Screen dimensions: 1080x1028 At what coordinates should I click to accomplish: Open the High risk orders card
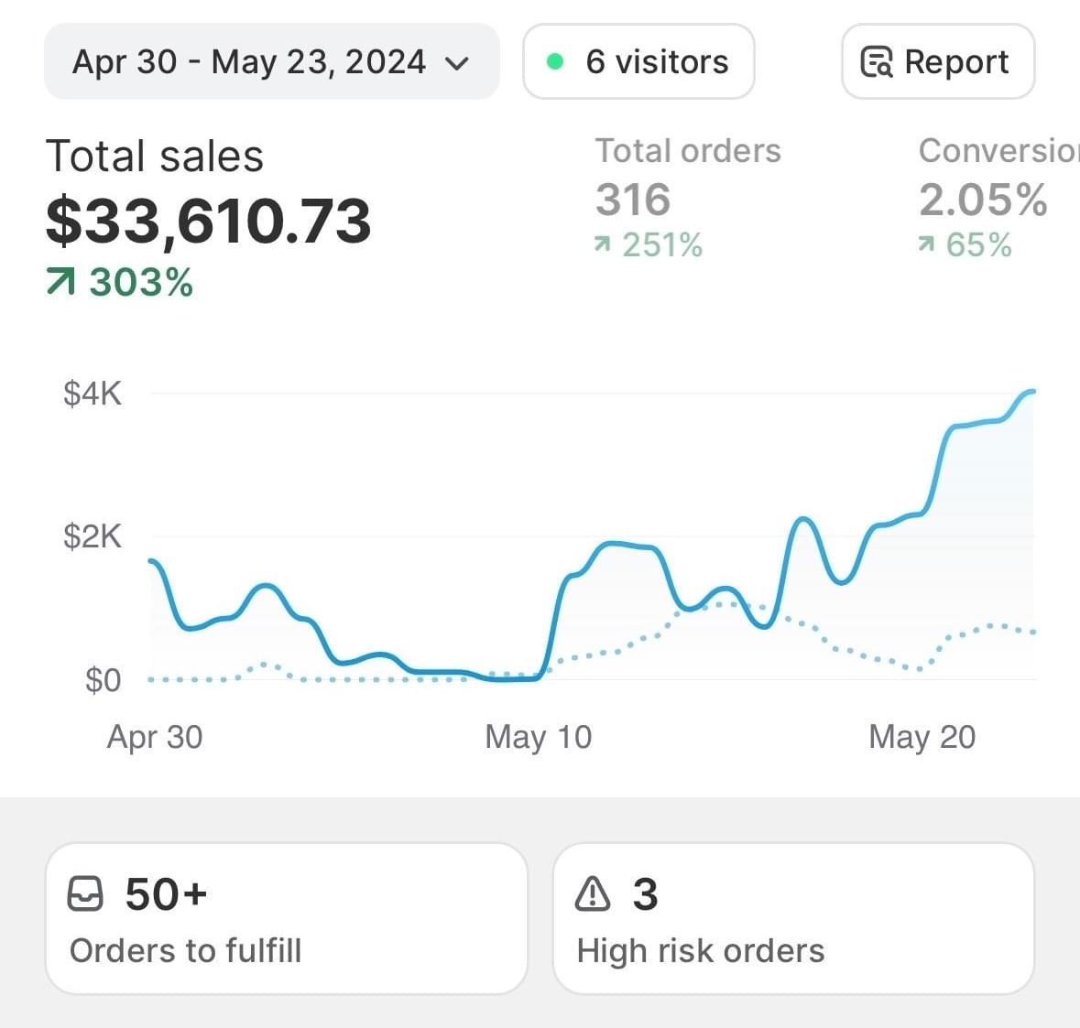pyautogui.click(x=793, y=918)
